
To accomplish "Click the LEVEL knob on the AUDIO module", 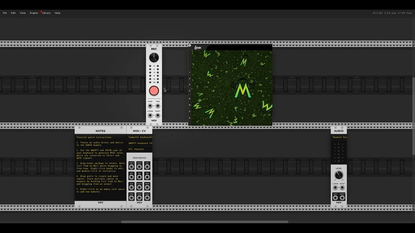I will (x=339, y=175).
